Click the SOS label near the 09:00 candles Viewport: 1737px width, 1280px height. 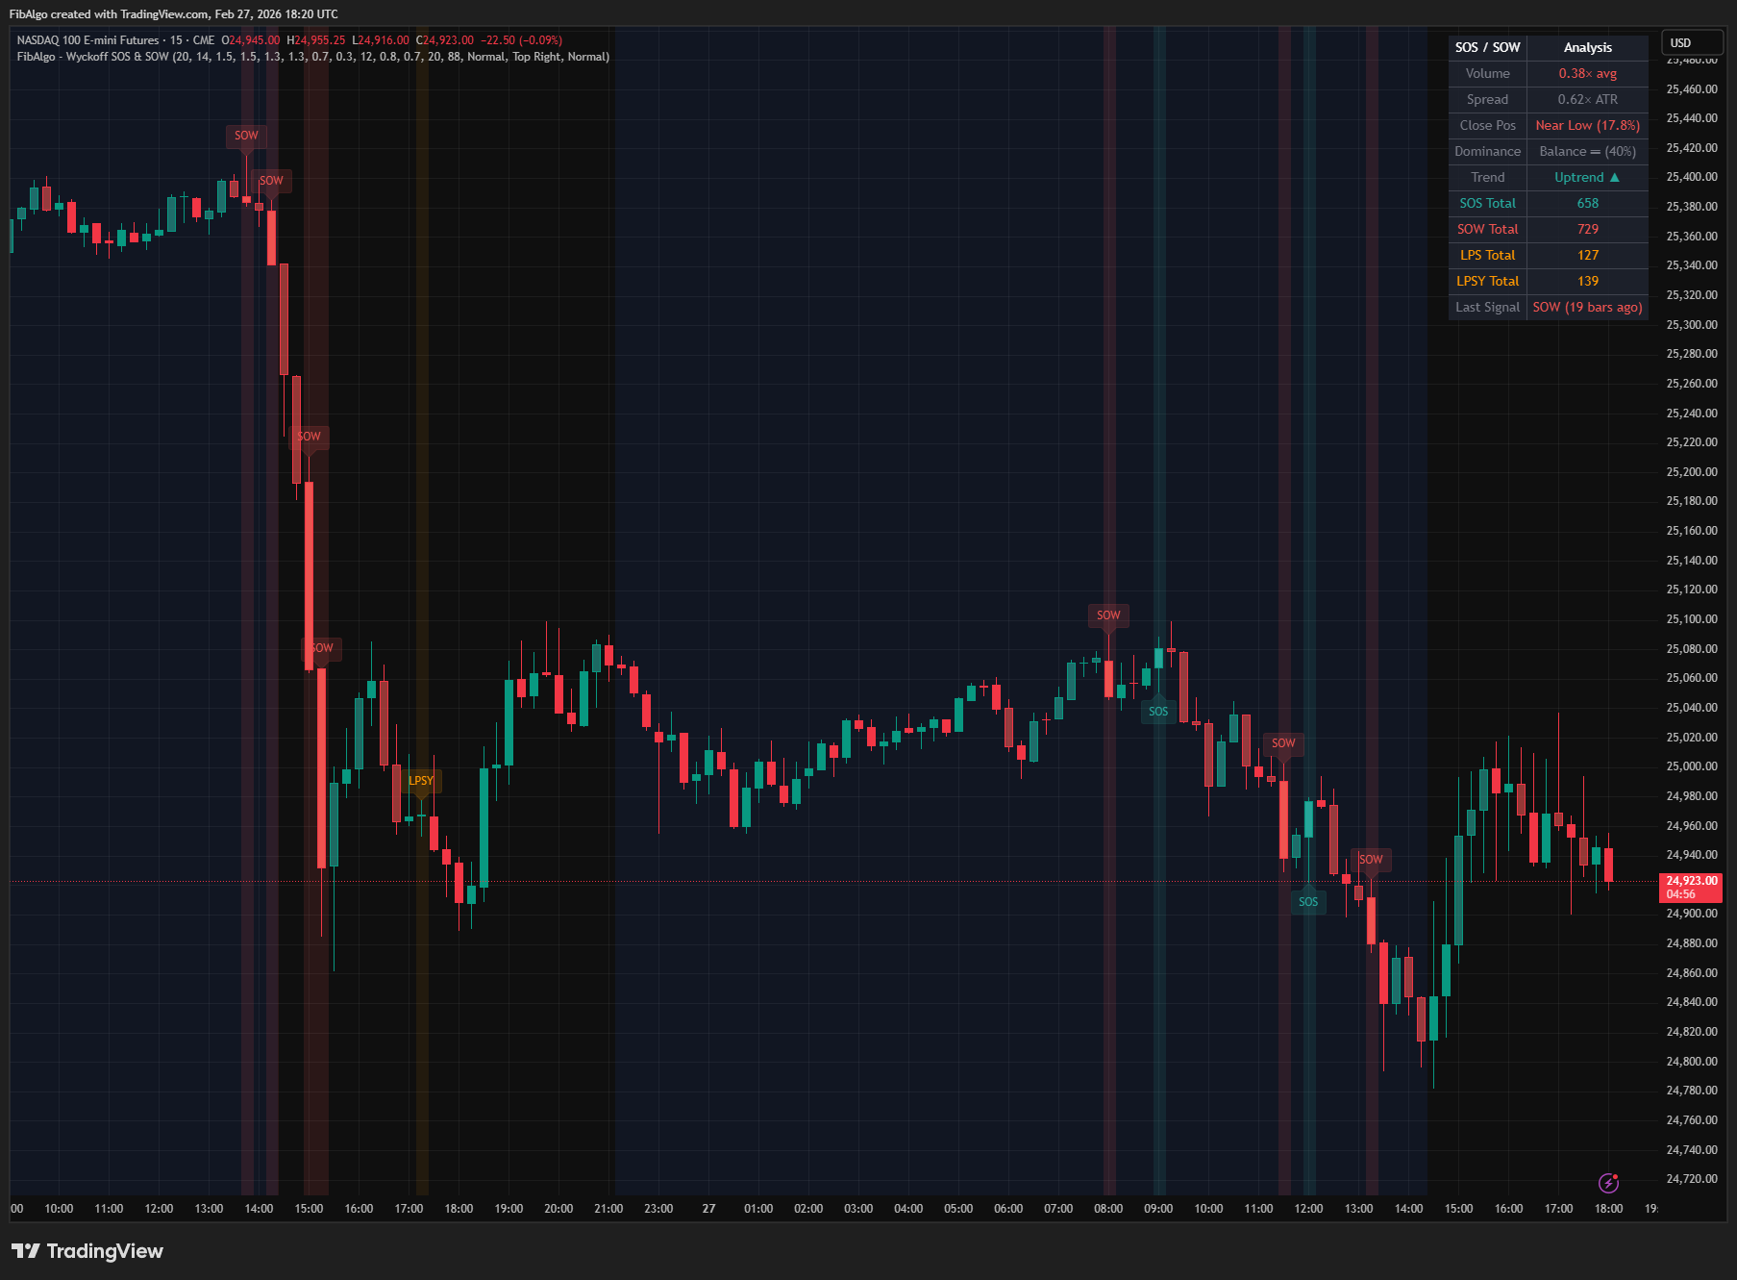(1157, 712)
